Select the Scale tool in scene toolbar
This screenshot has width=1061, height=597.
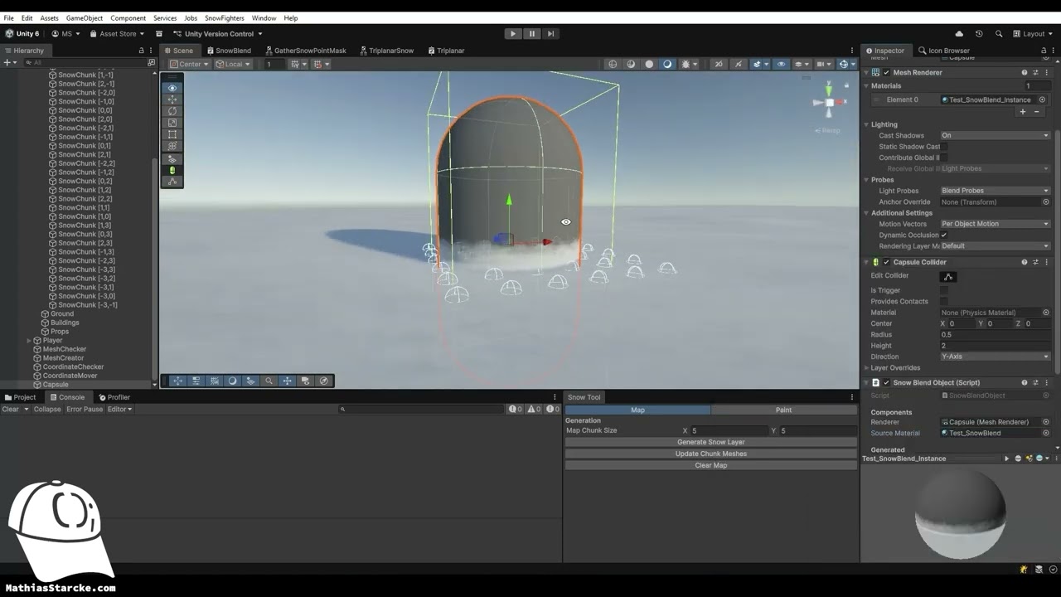click(172, 123)
